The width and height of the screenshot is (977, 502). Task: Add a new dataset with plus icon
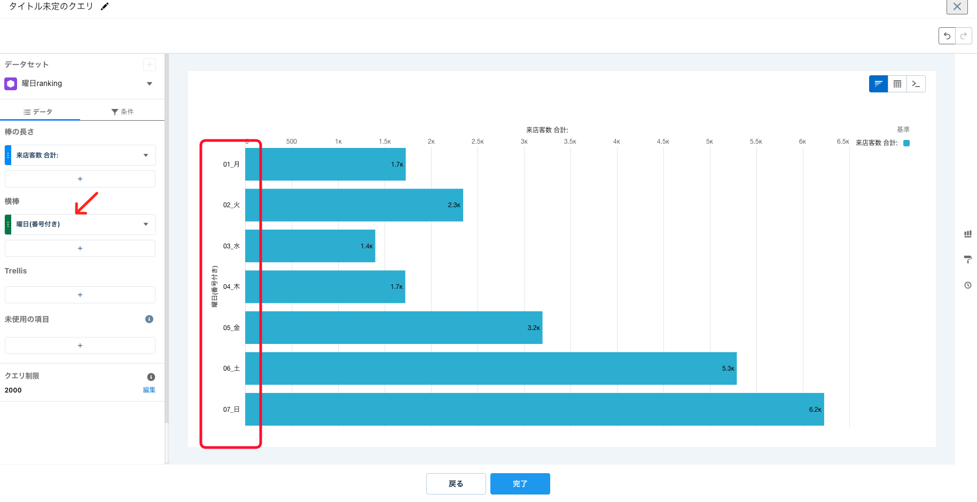[x=150, y=65]
